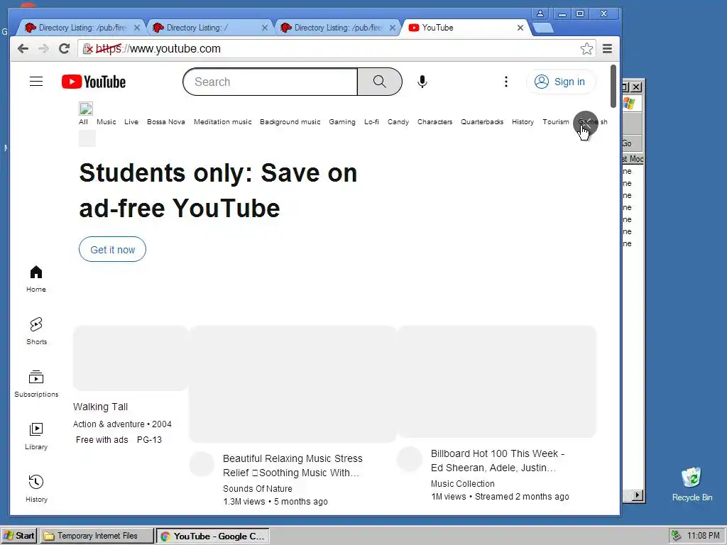Click the Walking Tall thumbnail placeholder
Viewport: 727px width, 545px height.
click(x=131, y=358)
